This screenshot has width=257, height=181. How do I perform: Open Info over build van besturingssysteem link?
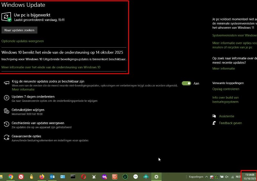(226, 100)
